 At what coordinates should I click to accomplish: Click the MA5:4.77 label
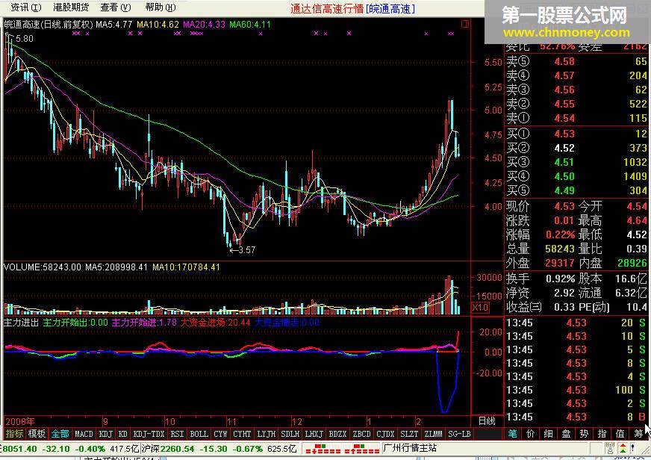[x=113, y=25]
